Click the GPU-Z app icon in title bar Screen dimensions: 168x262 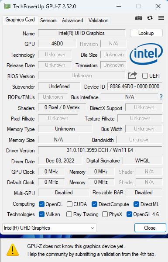[7, 7]
